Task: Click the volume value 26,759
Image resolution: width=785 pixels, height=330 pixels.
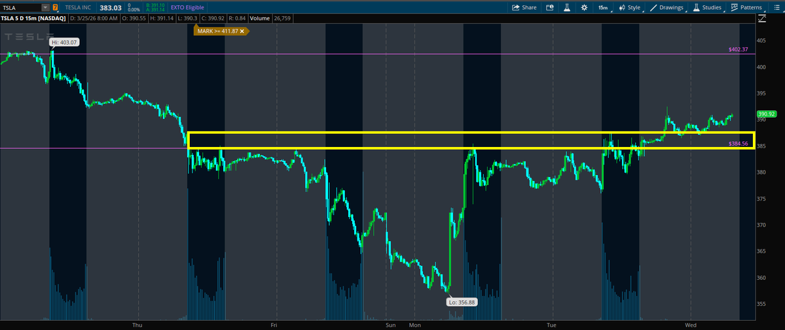Action: [x=282, y=18]
